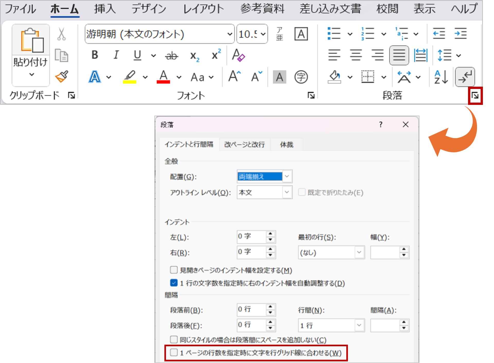Check the snap text to line grid checkbox (W)

(x=174, y=352)
